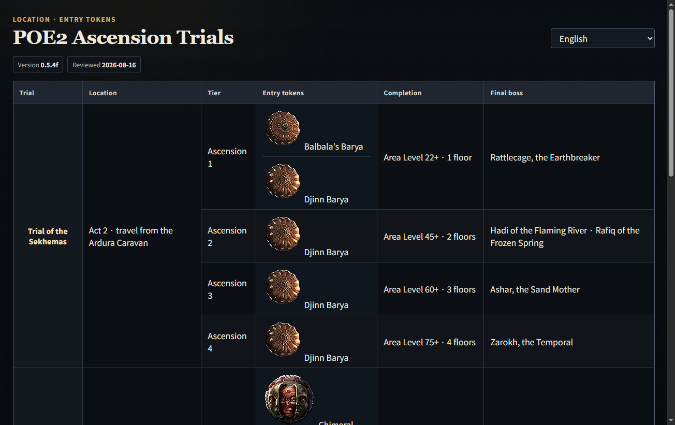Click the Balbala's Barya token icon

(283, 128)
